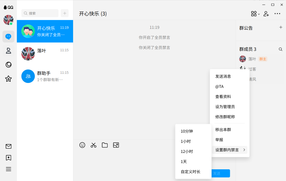Click the image picker icon

point(116,145)
